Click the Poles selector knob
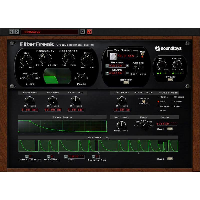Screen dimensions: 200x200 81,78
